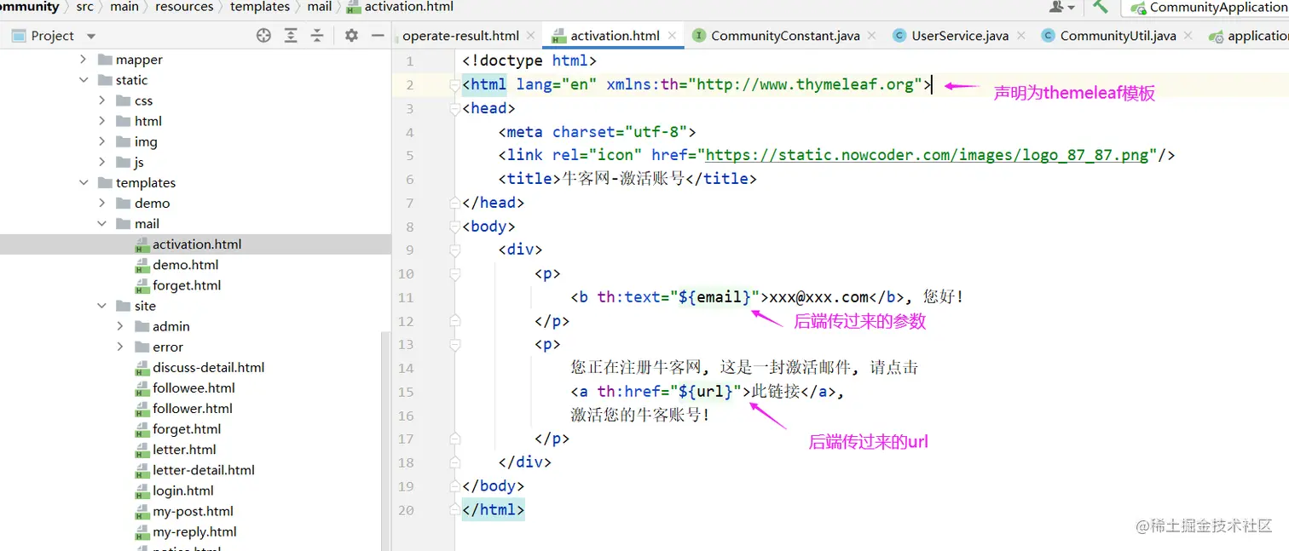Click the Expand All icon in Project panel
Image resolution: width=1289 pixels, height=551 pixels.
coord(291,36)
